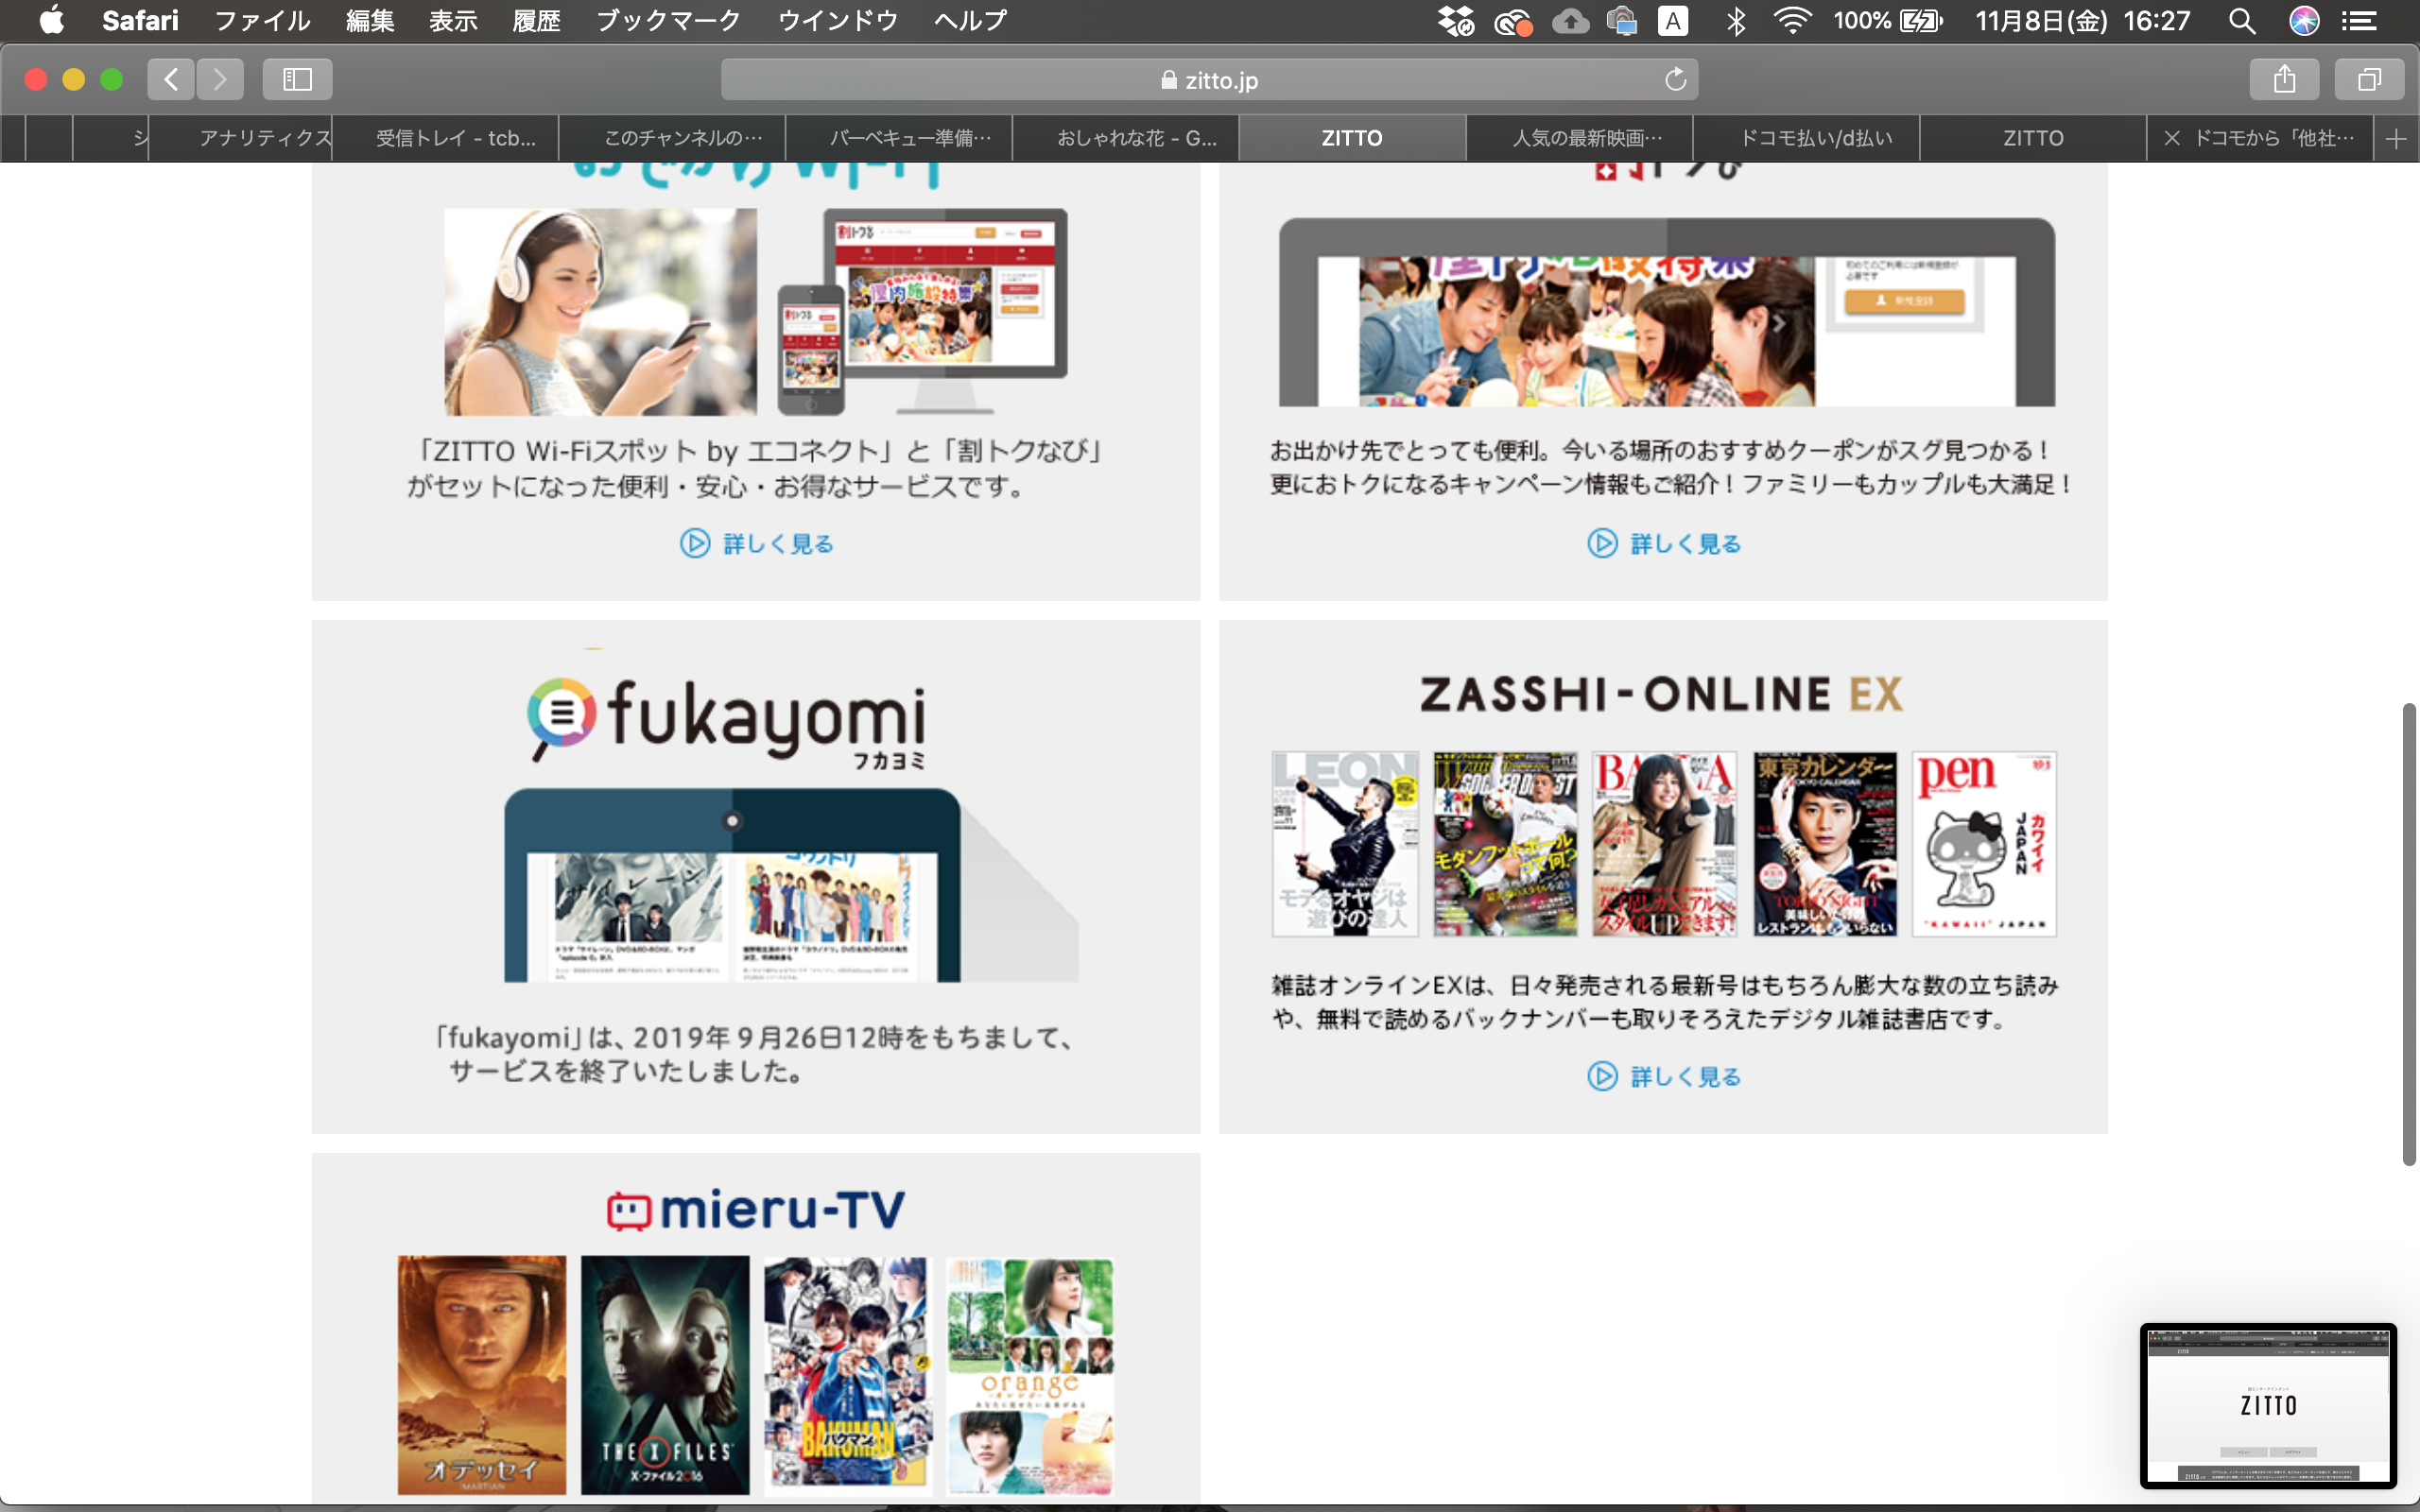Click the Safari back arrow button
Image resolution: width=2420 pixels, height=1512 pixels.
[171, 79]
